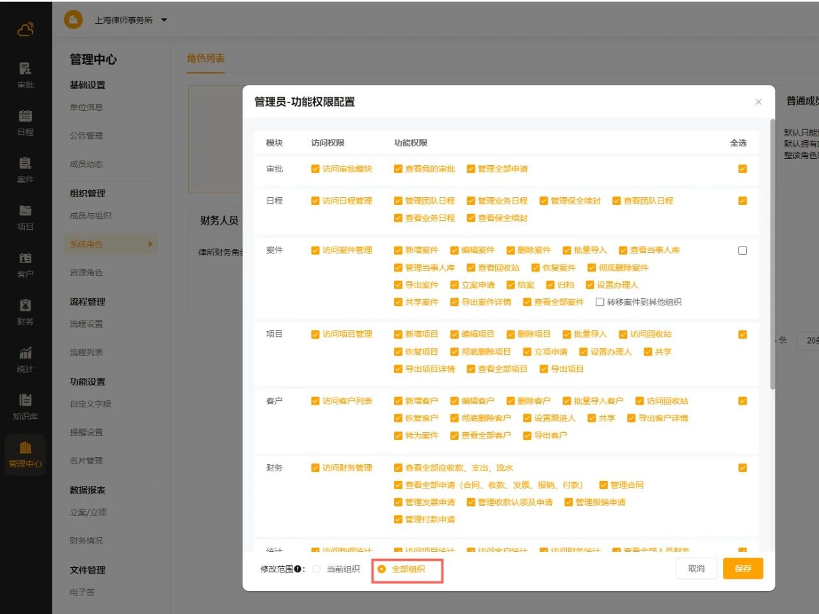Open the 审批 approval sidebar icon
This screenshot has height=614, width=819.
point(25,75)
